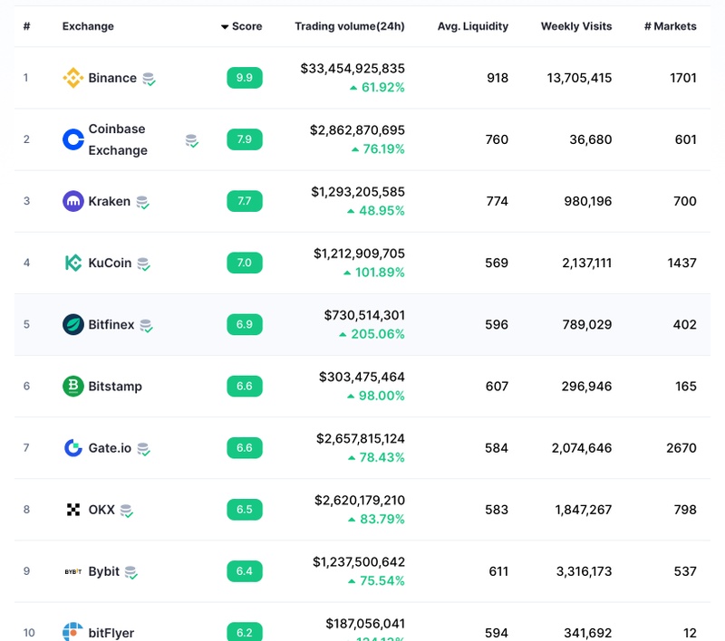The height and width of the screenshot is (641, 725).
Task: Open the Bitstamp exchange link
Action: pos(115,386)
